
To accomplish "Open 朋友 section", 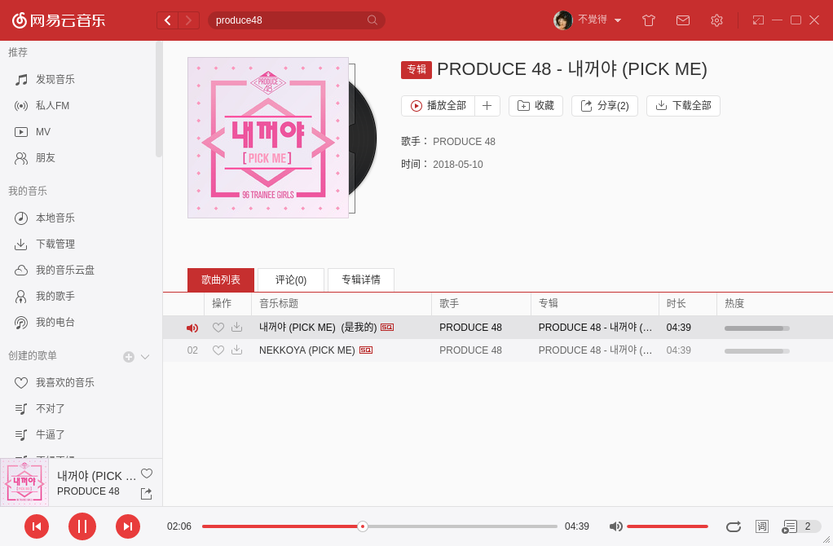I will 35,158.
